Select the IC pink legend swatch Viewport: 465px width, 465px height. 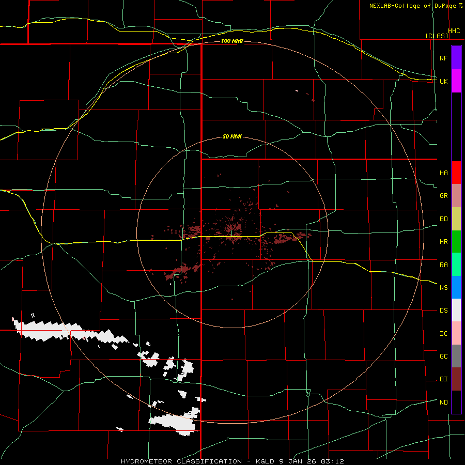(x=456, y=333)
